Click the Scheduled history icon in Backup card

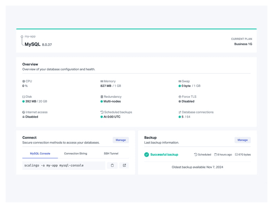[196, 154]
